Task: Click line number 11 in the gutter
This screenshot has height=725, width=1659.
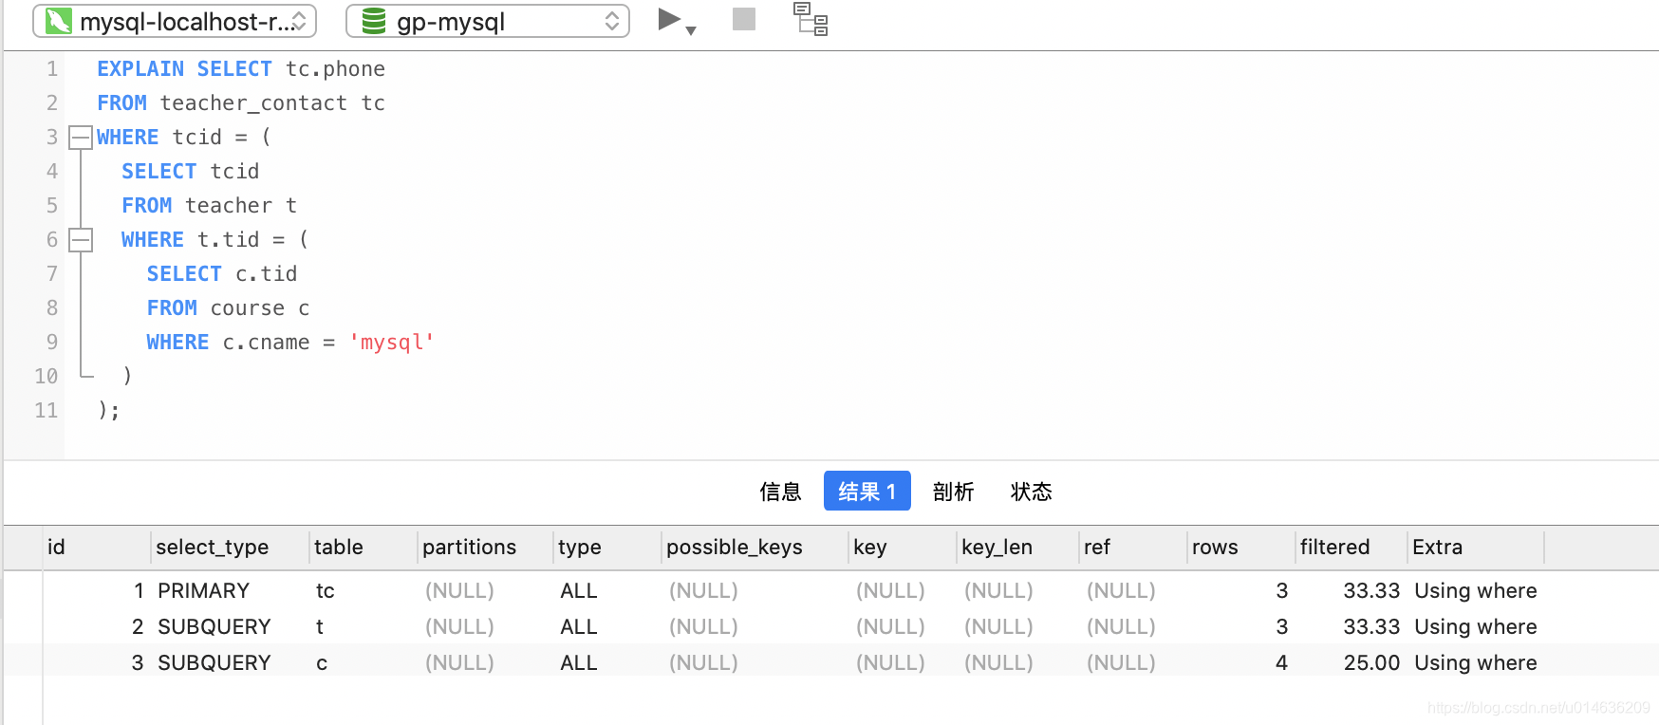Action: tap(46, 411)
